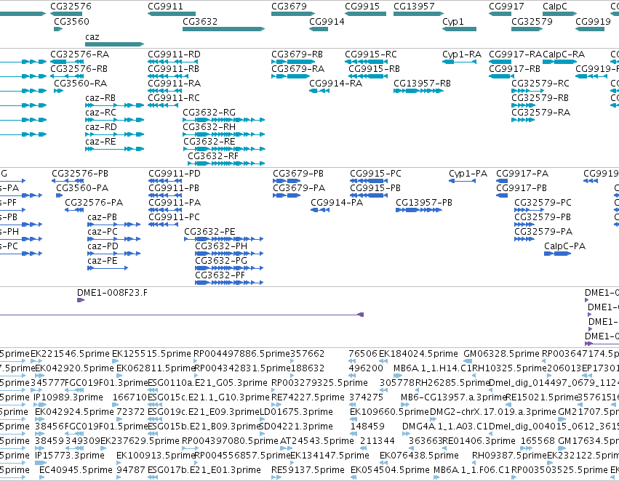This screenshot has width=619, height=481.
Task: Click the CalpC gene label
Action: coord(555,7)
